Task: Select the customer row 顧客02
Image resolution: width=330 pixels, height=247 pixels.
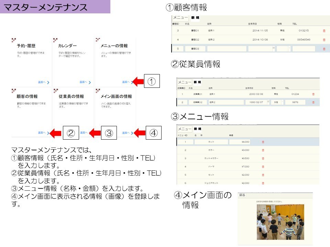Action: click(x=251, y=40)
